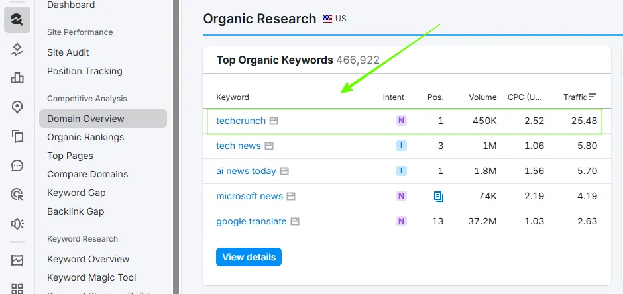
Task: Sort table by the Traffic column
Action: tap(580, 97)
